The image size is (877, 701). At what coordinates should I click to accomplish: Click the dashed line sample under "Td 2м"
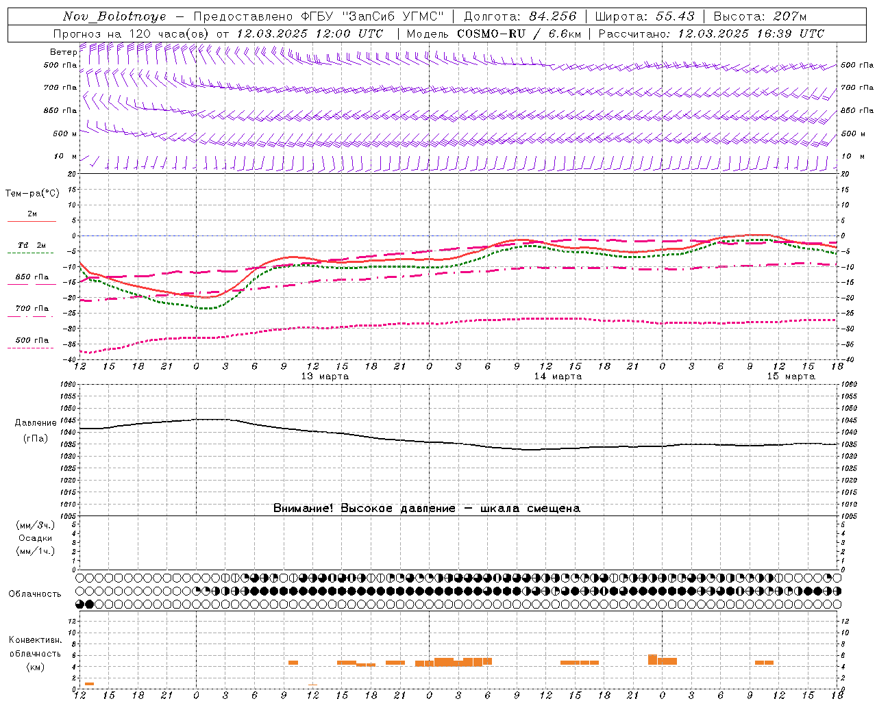[30, 253]
